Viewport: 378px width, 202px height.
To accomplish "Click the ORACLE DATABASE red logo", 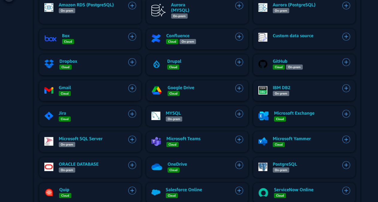I will click(x=49, y=167).
